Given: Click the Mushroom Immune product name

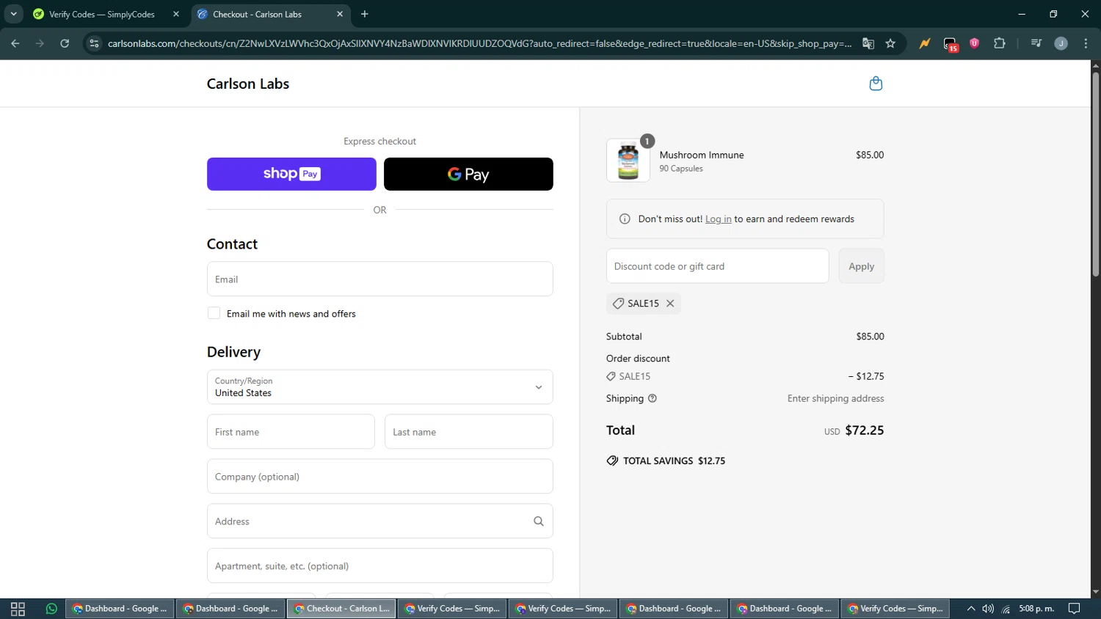Looking at the screenshot, I should tap(702, 155).
